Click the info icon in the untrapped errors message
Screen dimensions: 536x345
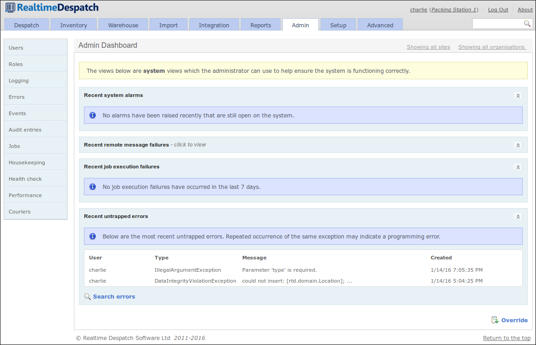coord(93,236)
